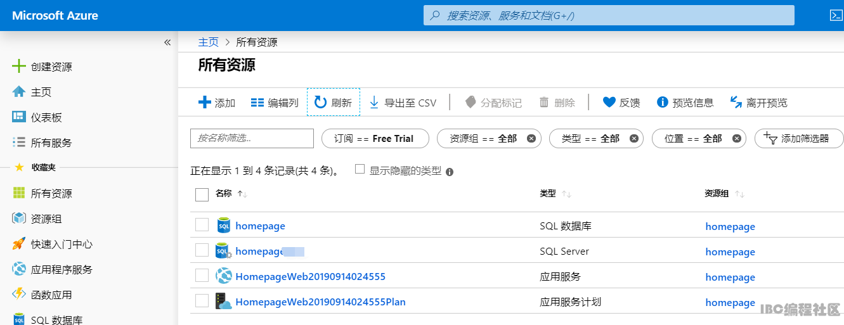
Task: Refresh the resource list
Action: [x=334, y=102]
